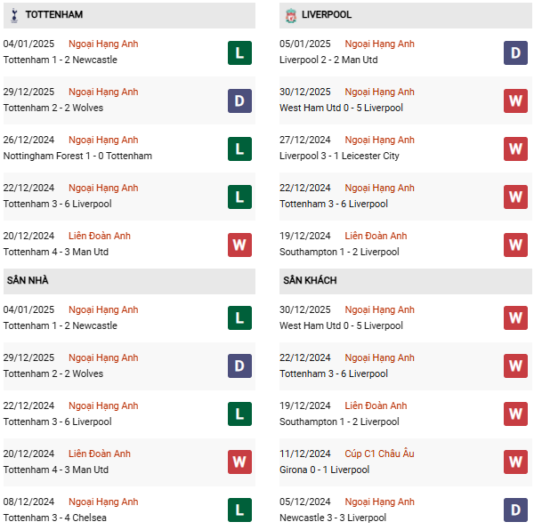Open the Newcastle 3-3 Liverpool match result
This screenshot has height=530, width=534.
[333, 518]
